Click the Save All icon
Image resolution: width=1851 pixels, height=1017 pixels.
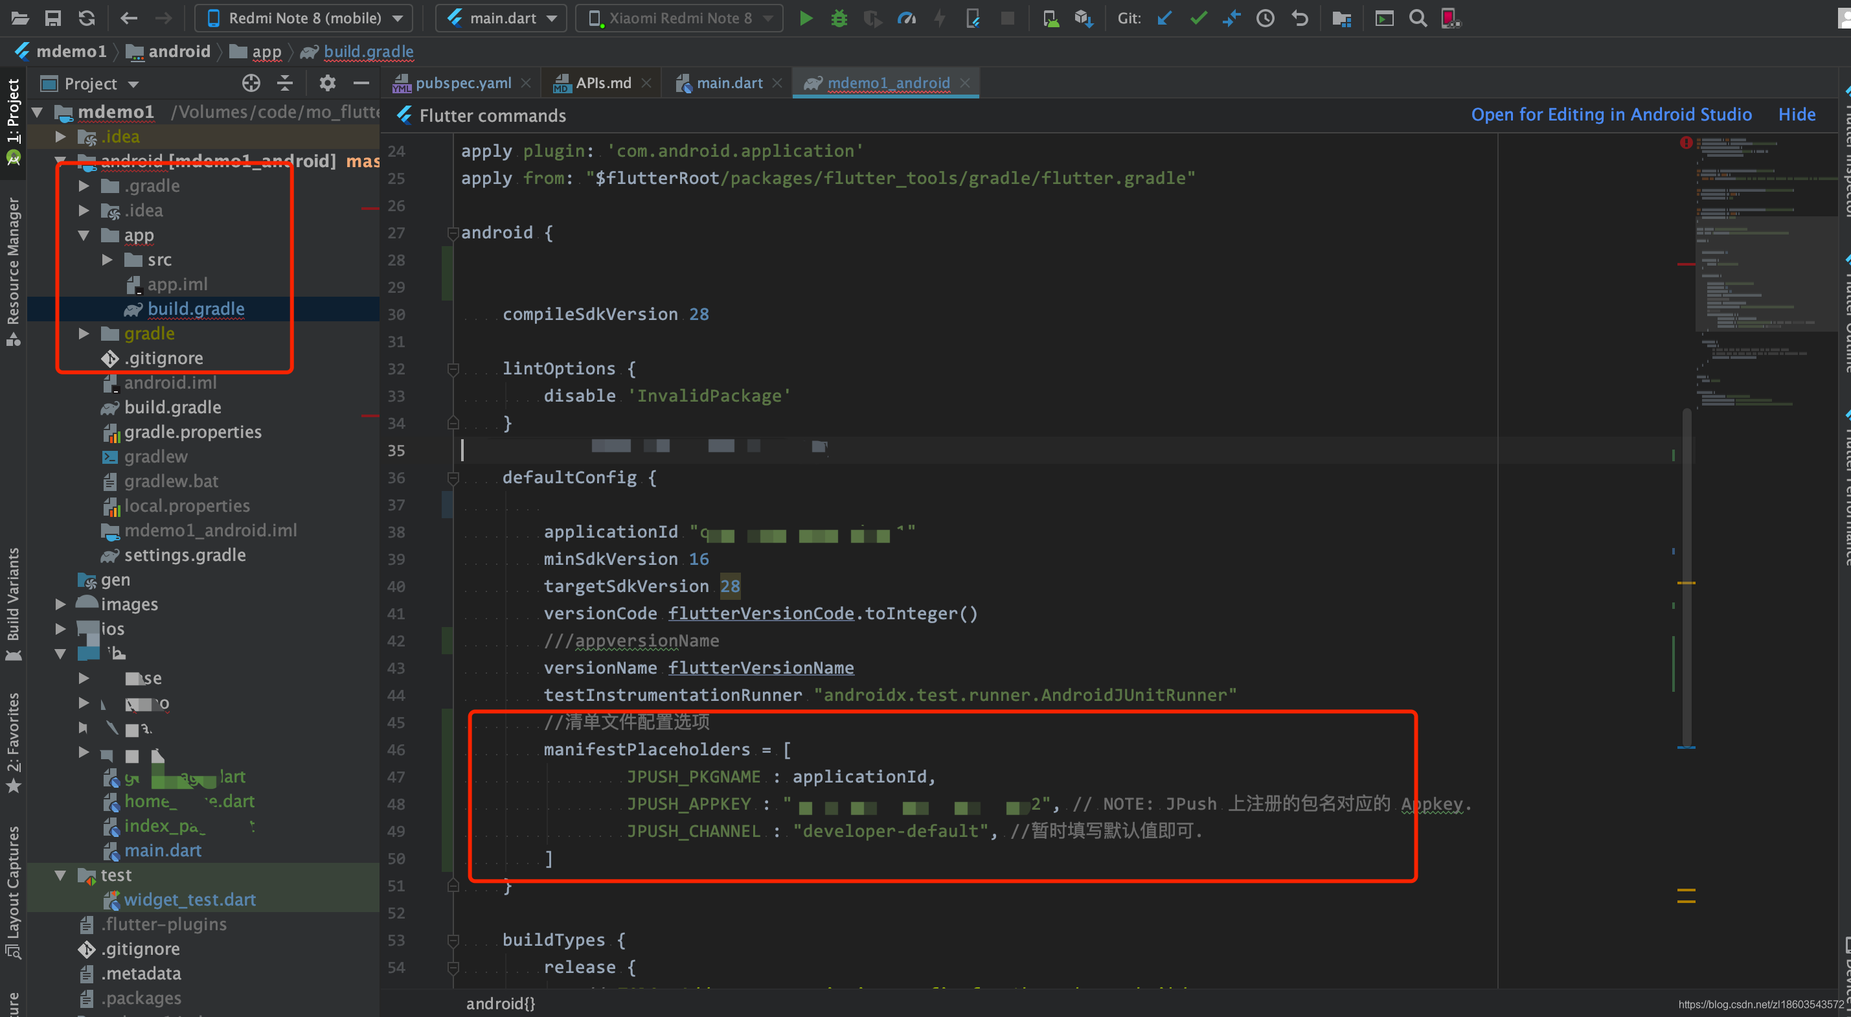pyautogui.click(x=52, y=19)
